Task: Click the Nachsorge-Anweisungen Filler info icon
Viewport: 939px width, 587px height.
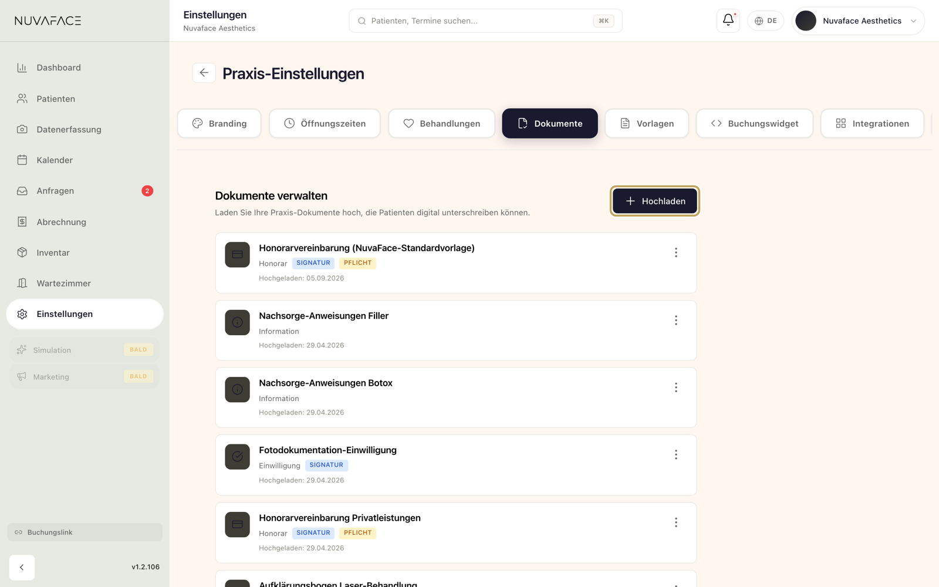Action: pos(237,322)
